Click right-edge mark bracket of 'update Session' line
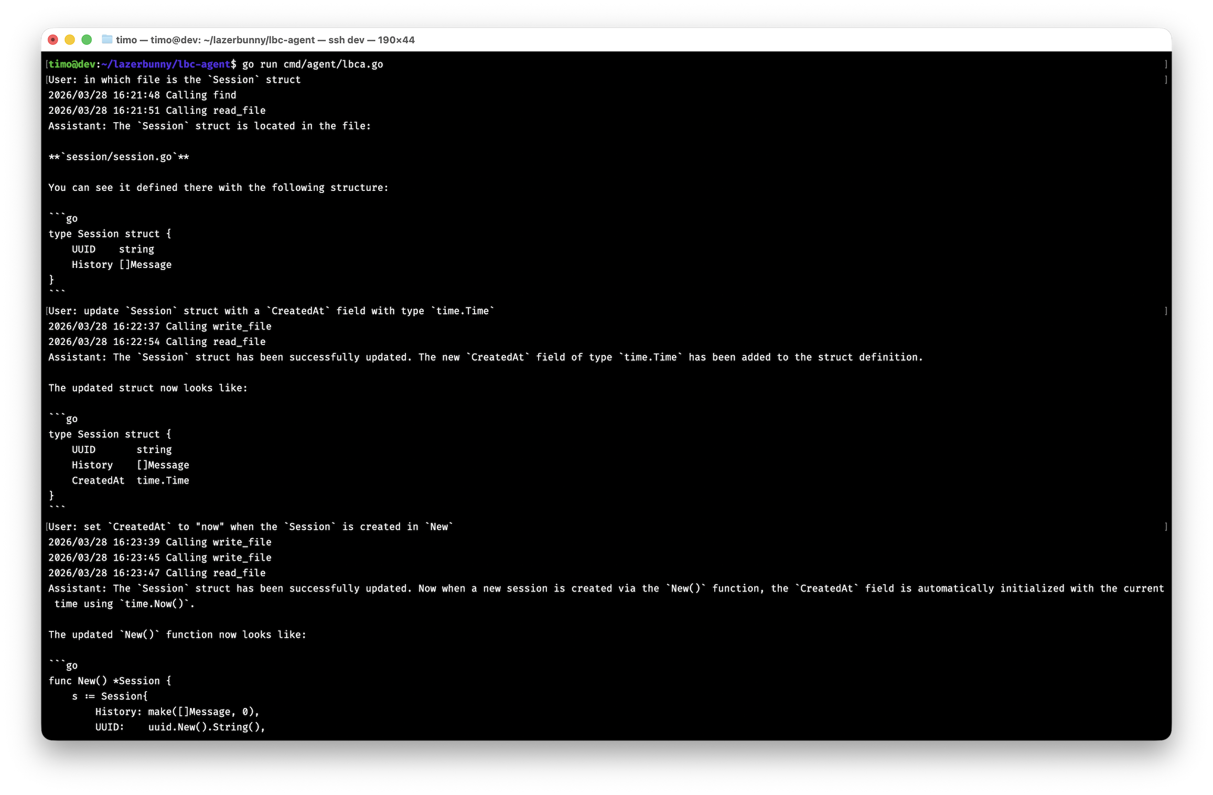Image resolution: width=1213 pixels, height=795 pixels. coord(1166,311)
